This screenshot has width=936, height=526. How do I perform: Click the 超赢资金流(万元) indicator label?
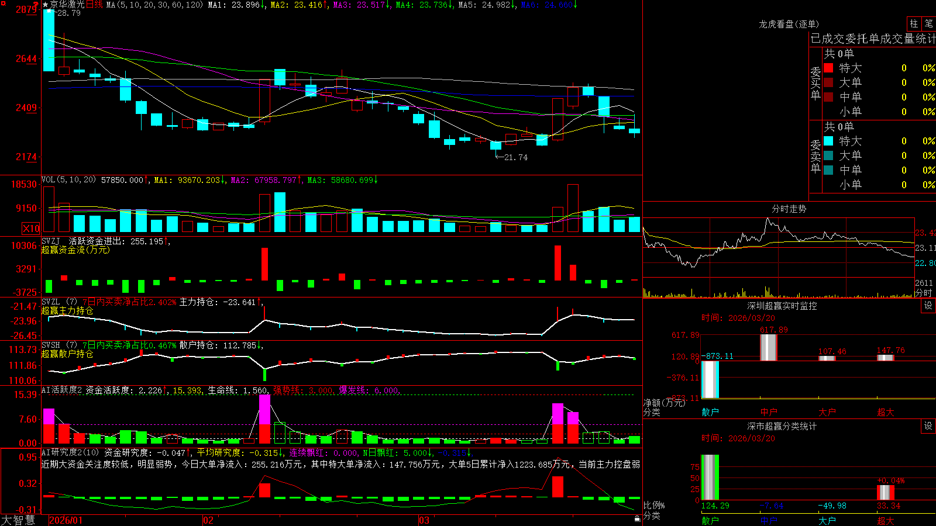tap(75, 250)
